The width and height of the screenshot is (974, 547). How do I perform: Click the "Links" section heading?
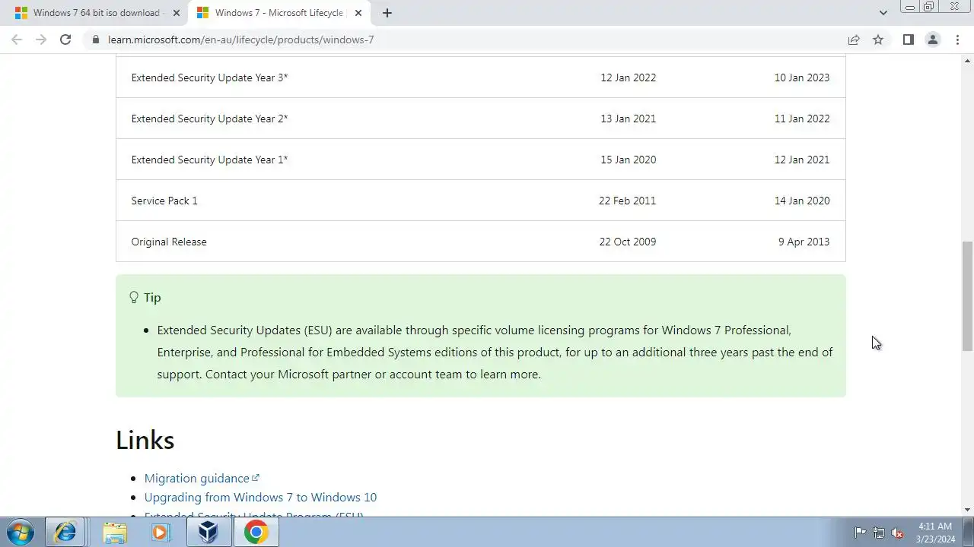click(x=145, y=440)
